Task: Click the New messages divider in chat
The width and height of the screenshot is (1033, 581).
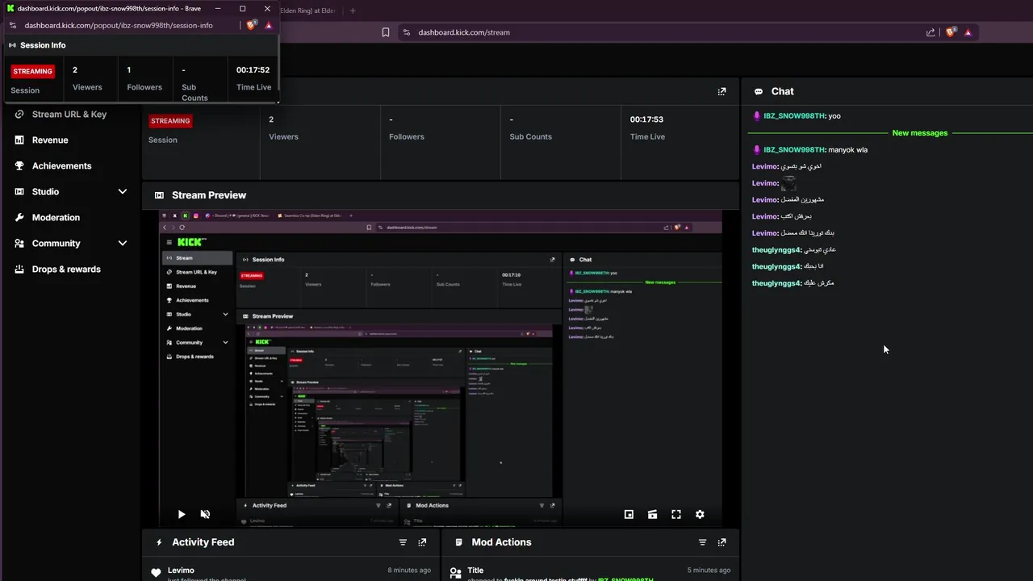Action: (920, 132)
